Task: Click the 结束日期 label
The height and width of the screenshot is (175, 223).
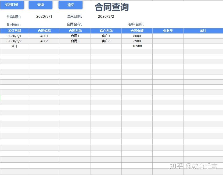Action: 74,16
